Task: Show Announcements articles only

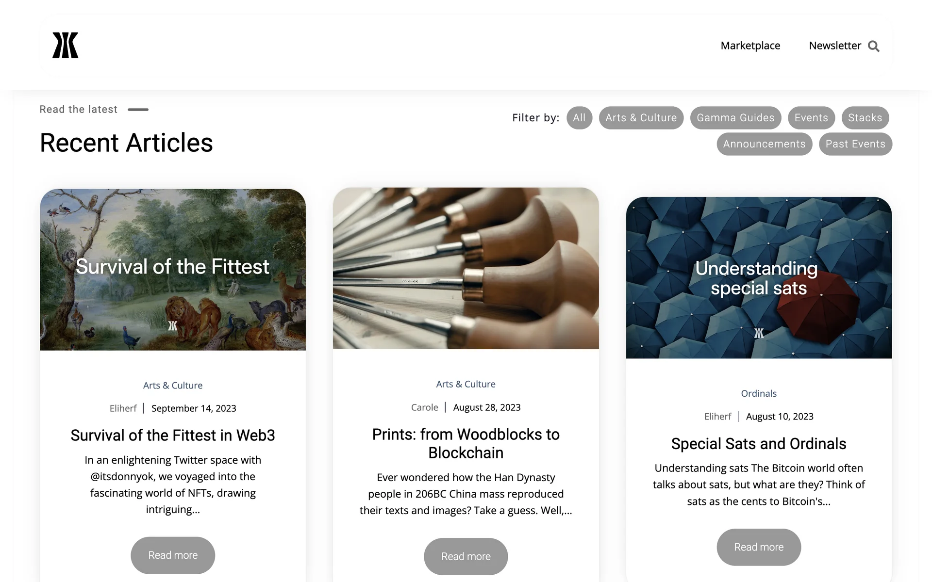Action: (764, 144)
